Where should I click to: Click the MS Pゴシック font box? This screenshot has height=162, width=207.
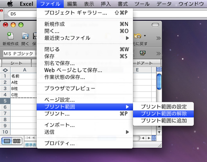tap(19, 53)
